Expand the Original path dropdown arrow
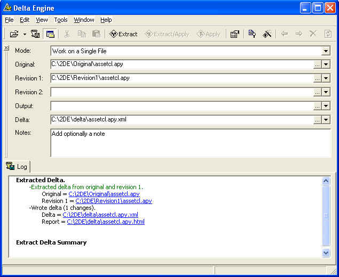The image size is (339, 277). (x=326, y=64)
